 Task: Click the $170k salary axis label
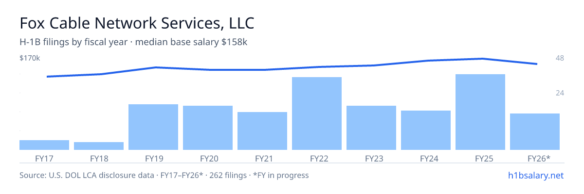(30, 58)
